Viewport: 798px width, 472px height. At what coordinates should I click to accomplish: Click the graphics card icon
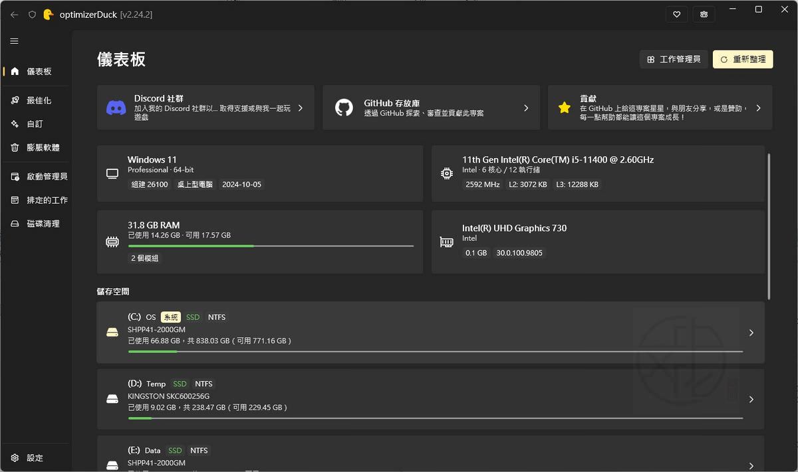[447, 242]
